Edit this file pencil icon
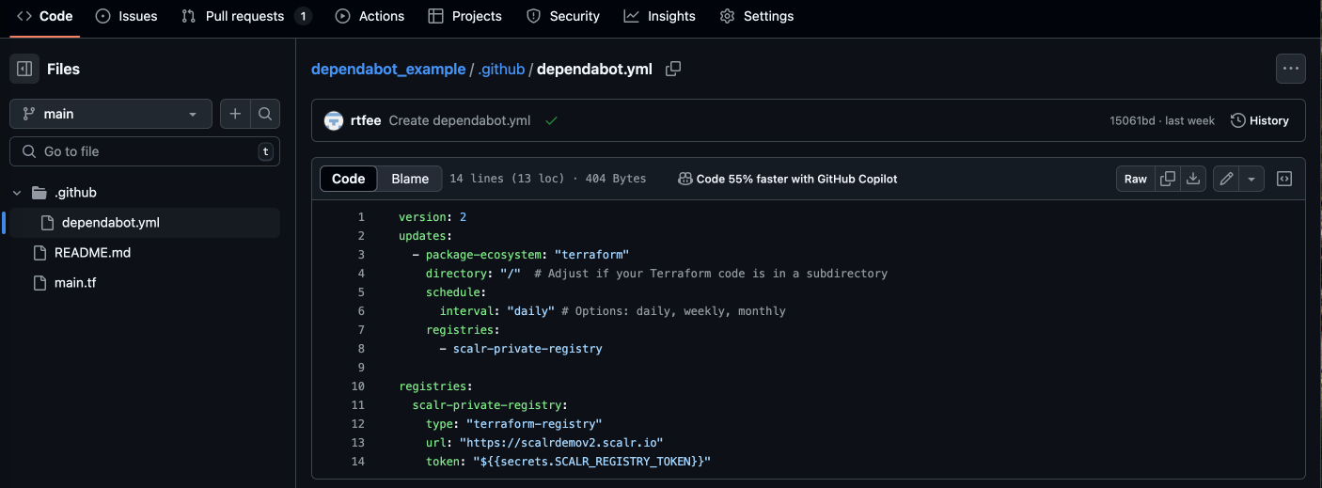The height and width of the screenshot is (488, 1322). (1226, 179)
